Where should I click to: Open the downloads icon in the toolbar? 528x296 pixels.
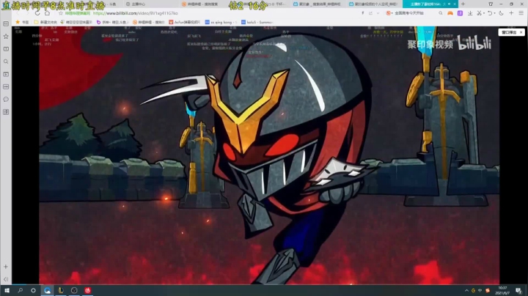(470, 13)
